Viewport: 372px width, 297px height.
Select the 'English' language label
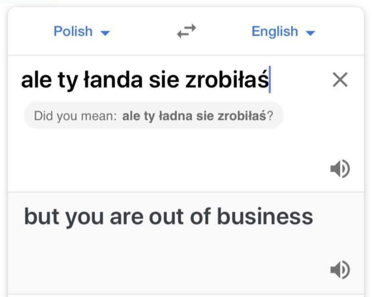275,31
